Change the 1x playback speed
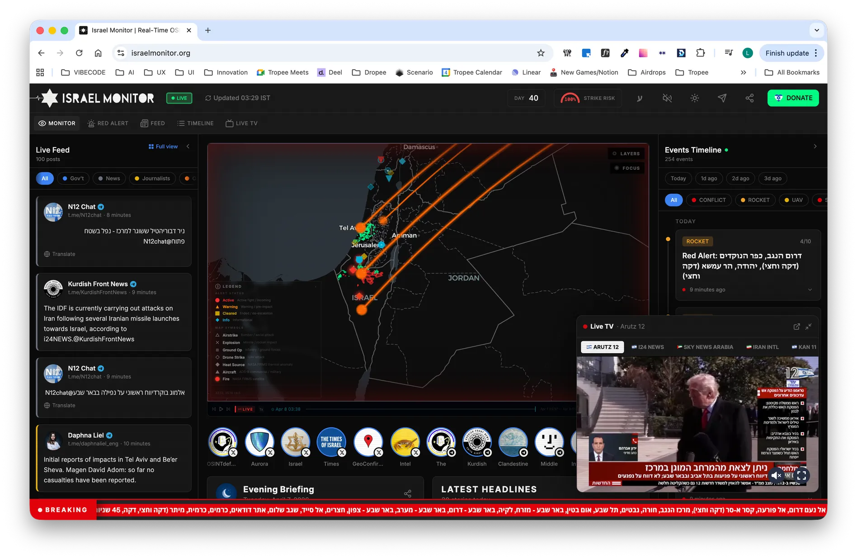 261,409
